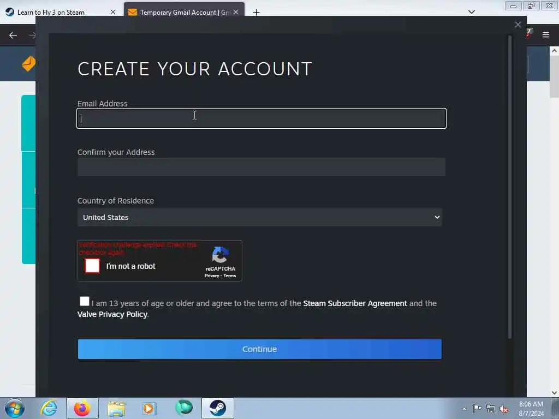Open the reCAPTCHA Privacy link

[x=212, y=276]
